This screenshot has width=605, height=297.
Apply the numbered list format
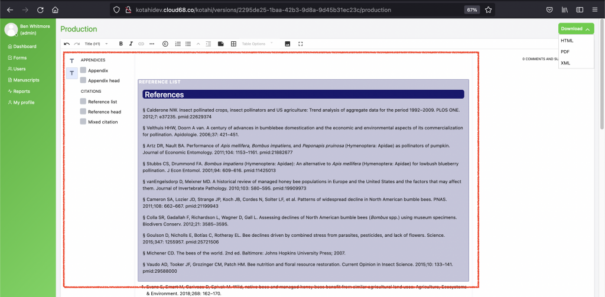178,44
